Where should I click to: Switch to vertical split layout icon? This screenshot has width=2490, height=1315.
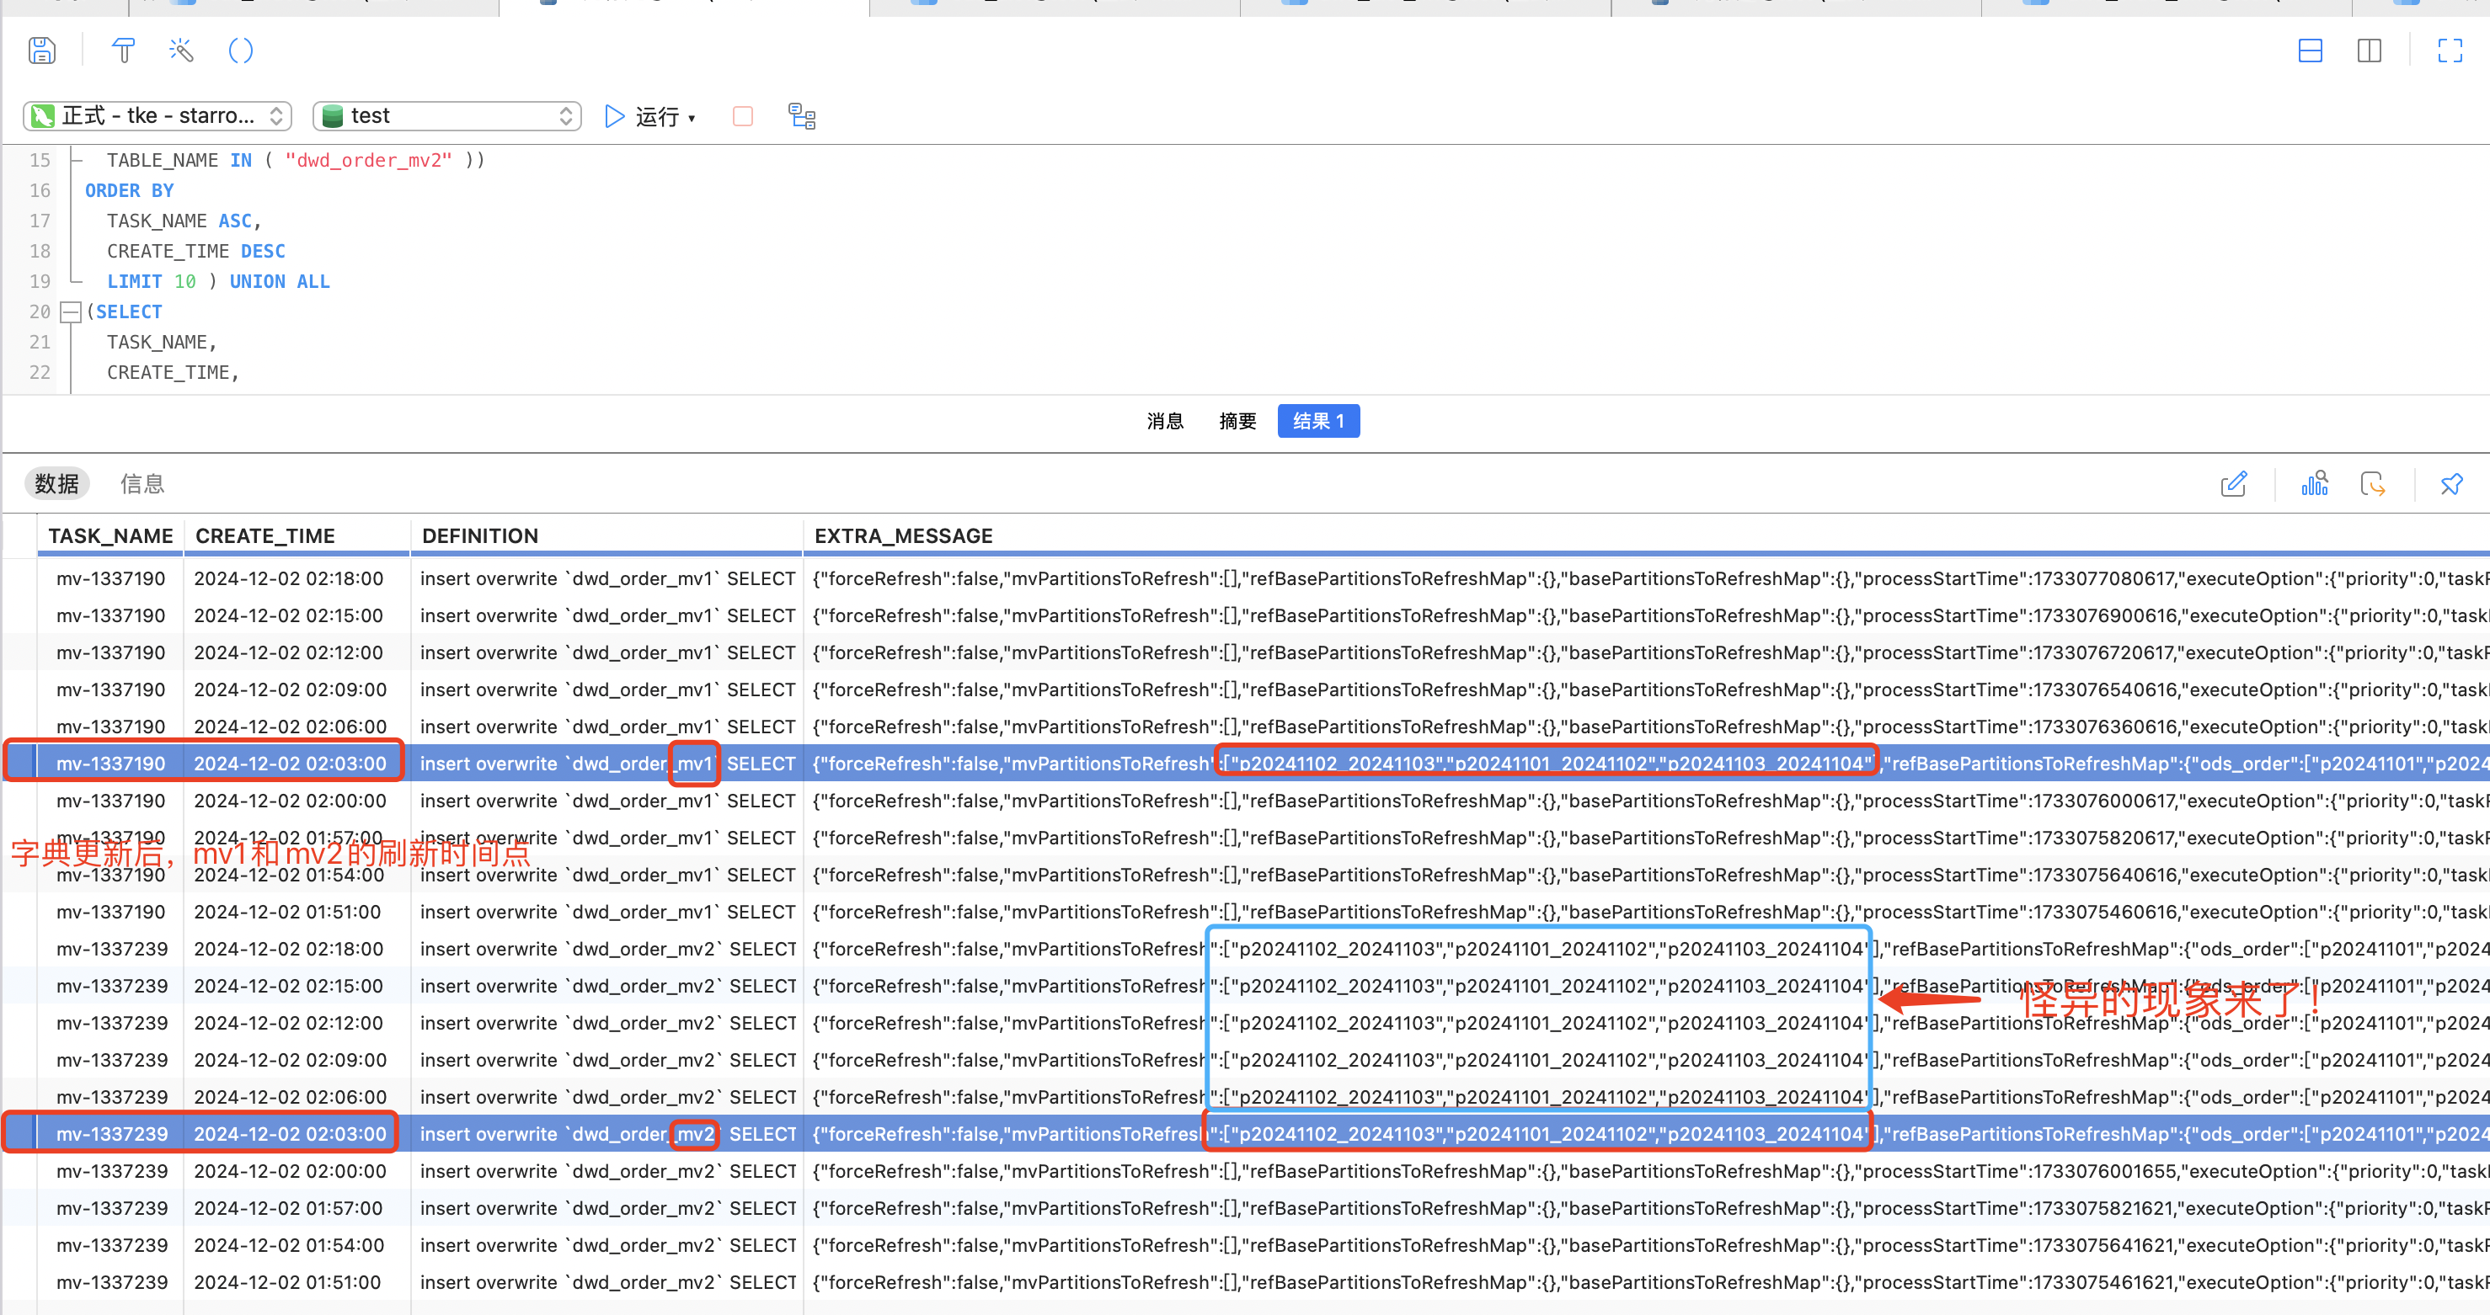click(2370, 51)
